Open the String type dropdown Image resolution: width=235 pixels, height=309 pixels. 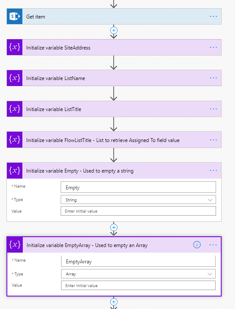[138, 200]
